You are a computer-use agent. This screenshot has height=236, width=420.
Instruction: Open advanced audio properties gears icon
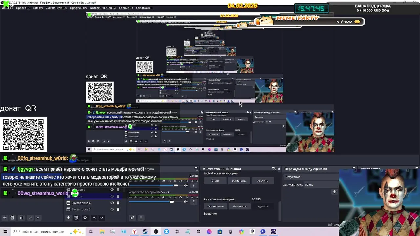(132, 218)
